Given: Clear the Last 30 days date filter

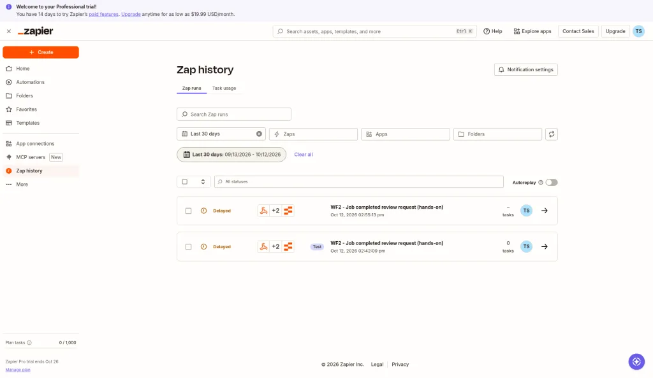Looking at the screenshot, I should 259,134.
